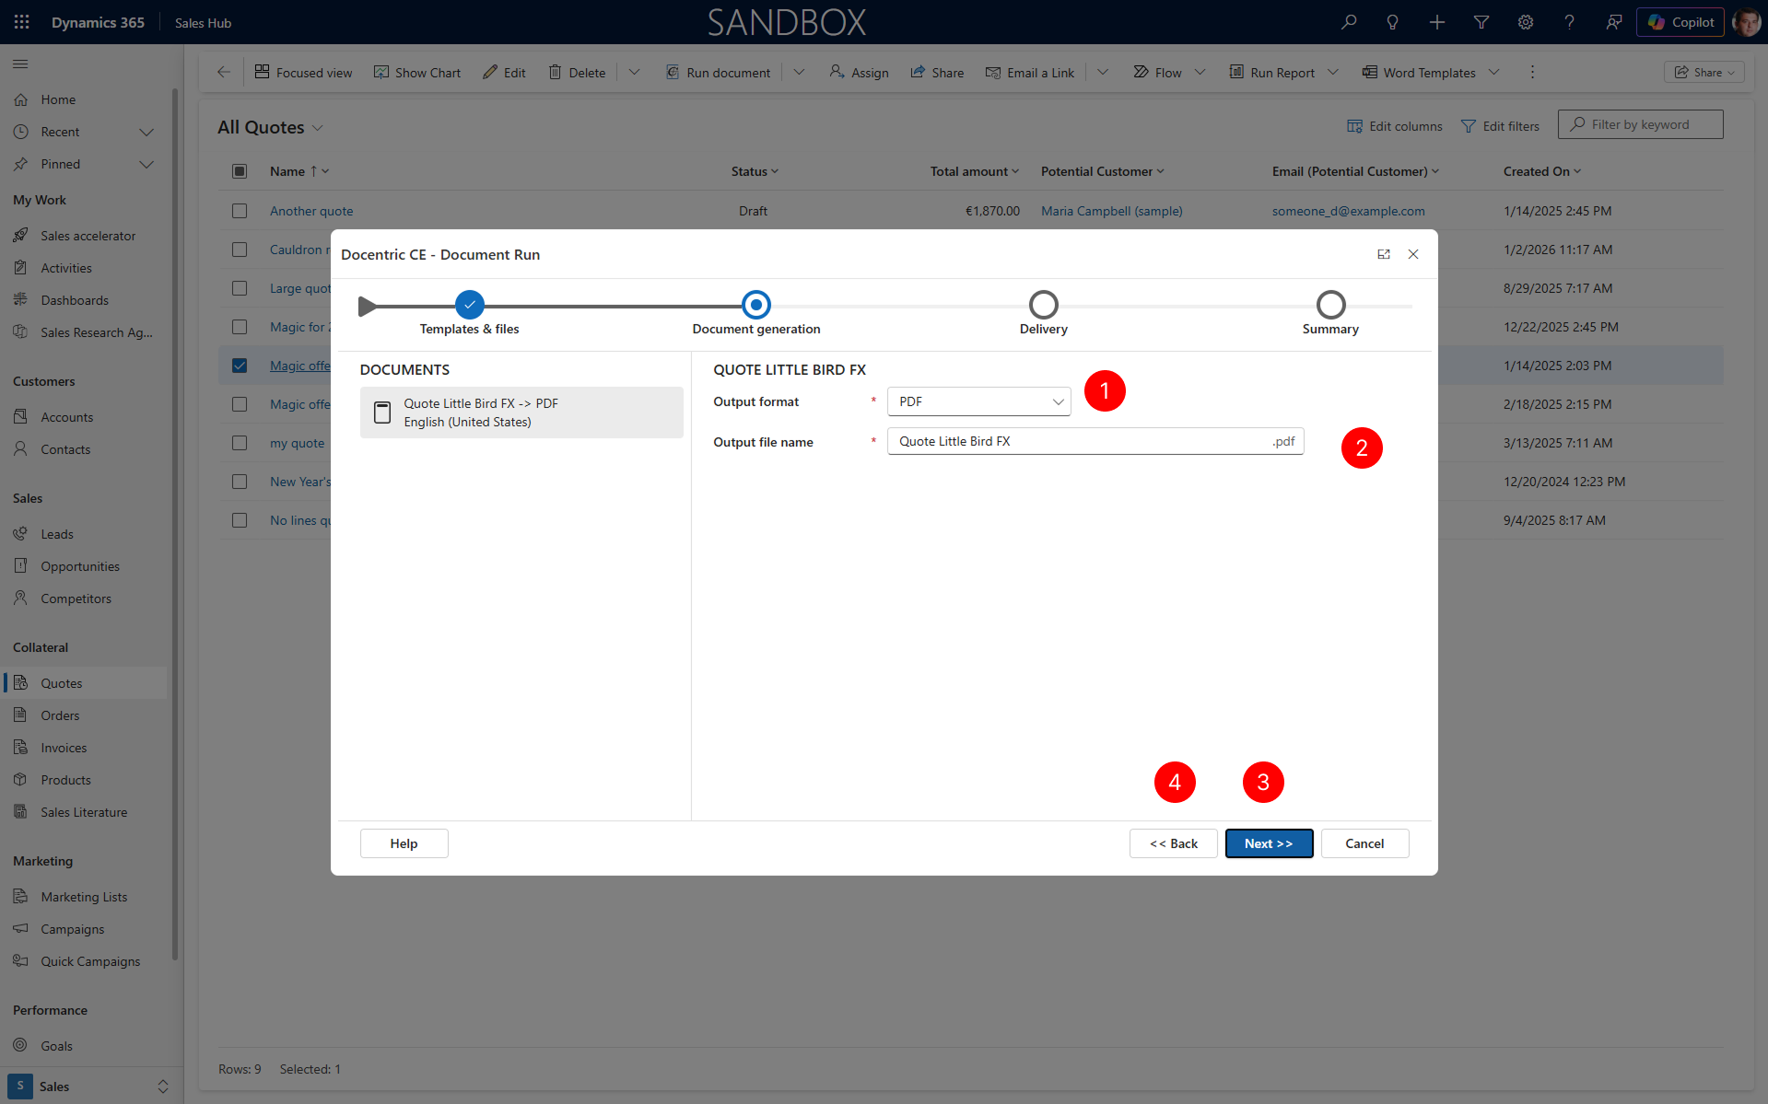
Task: Click the Edit filters option
Action: [x=1500, y=126]
